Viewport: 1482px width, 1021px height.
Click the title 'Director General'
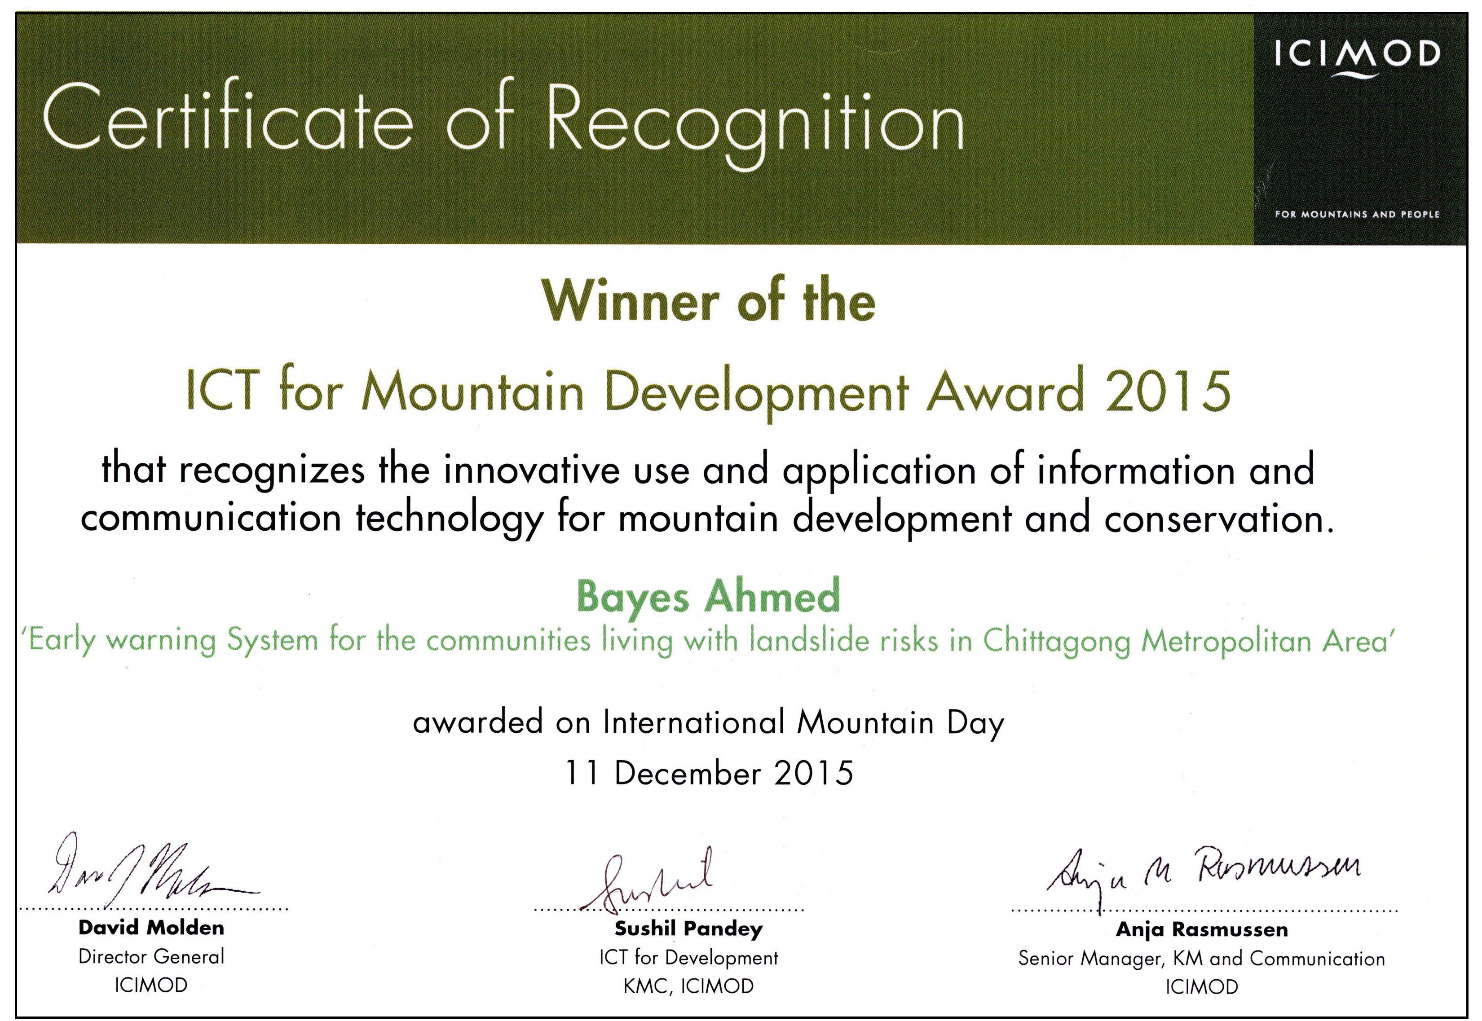pos(151,956)
